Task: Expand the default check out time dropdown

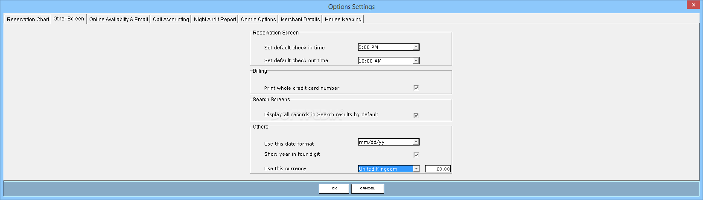Action: (416, 60)
